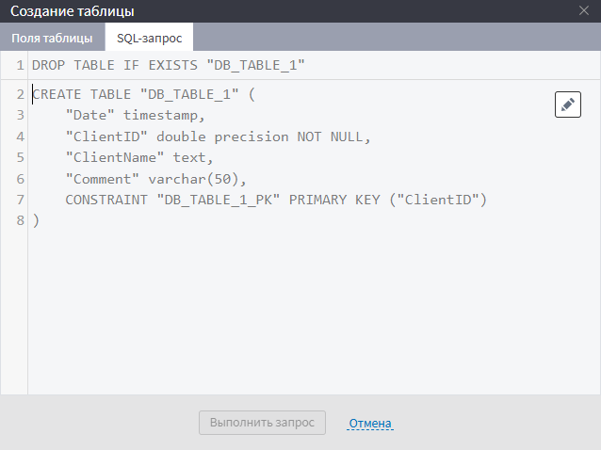Click the "ClientID" double precision line
Image resolution: width=601 pixels, height=450 pixels.
point(218,137)
